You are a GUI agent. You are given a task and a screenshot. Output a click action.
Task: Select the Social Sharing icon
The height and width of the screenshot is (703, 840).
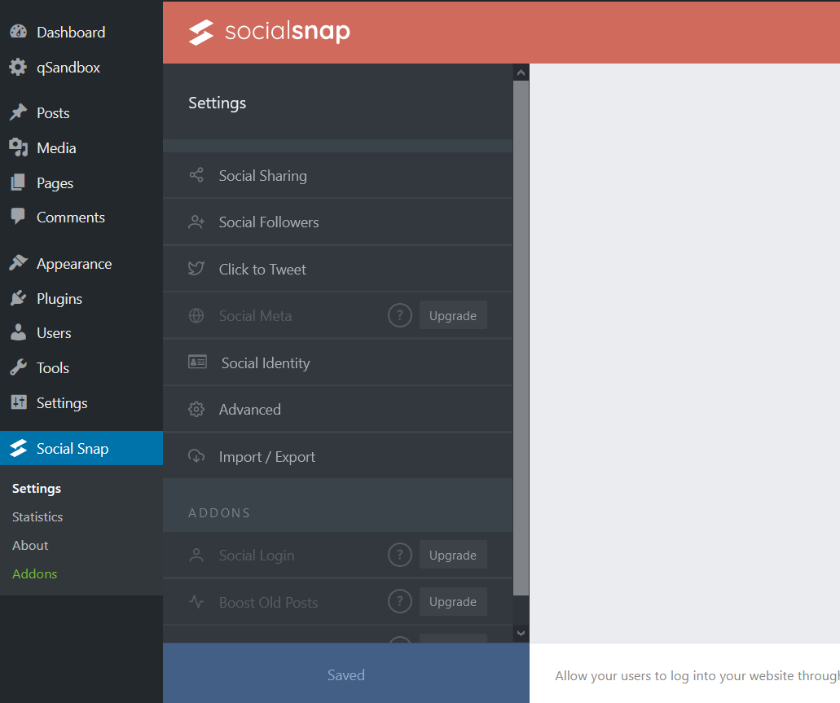point(196,174)
